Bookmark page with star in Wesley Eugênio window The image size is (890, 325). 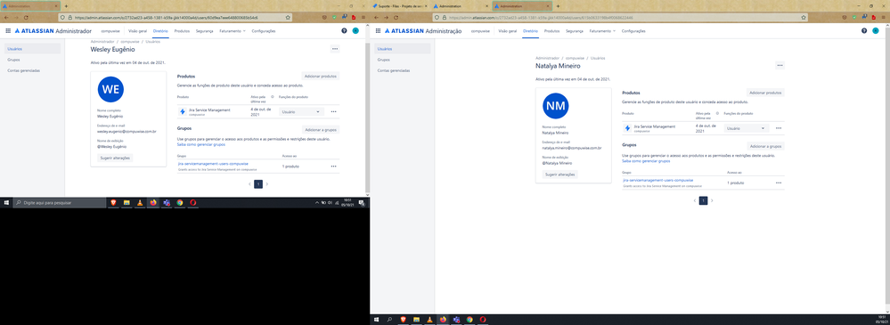coord(288,18)
